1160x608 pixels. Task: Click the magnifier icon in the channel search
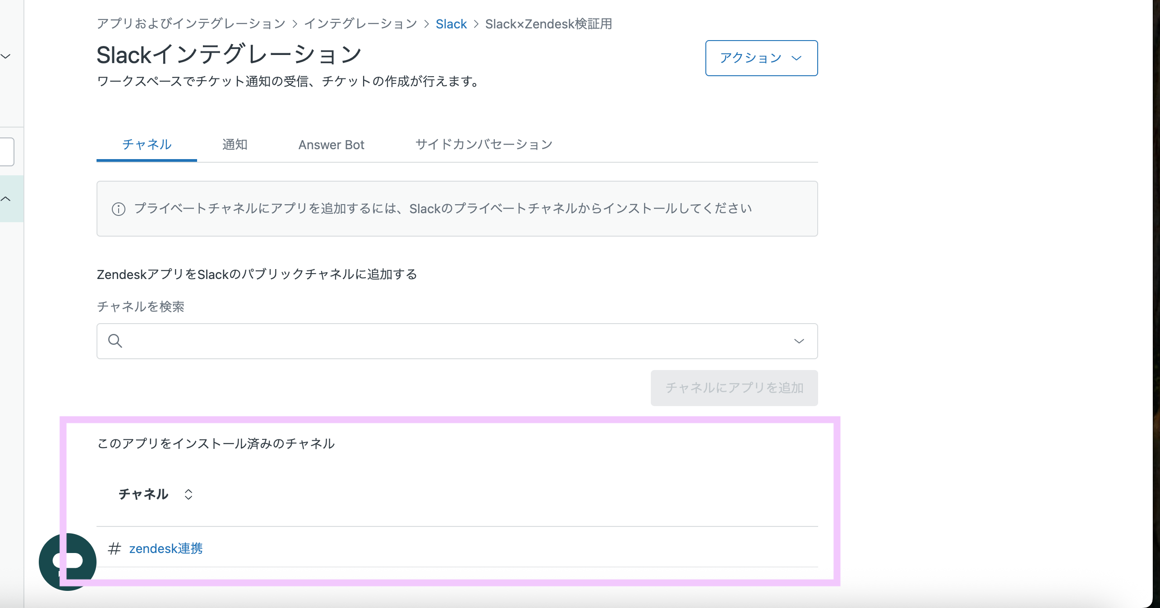115,341
